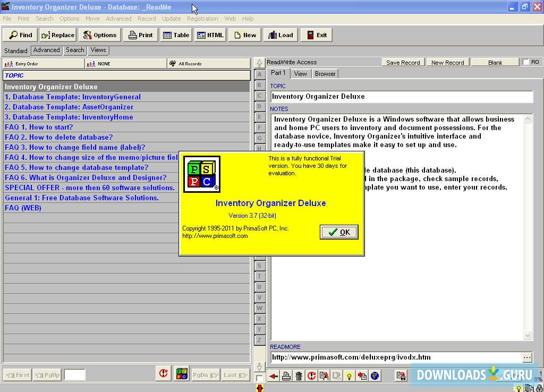Click the yellow lightbulb icon in record toolbar
This screenshot has height=392, width=544.
click(350, 376)
